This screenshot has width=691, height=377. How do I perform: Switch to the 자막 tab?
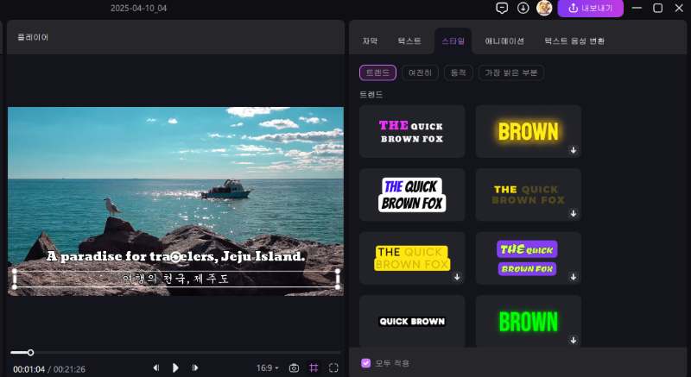(x=370, y=41)
